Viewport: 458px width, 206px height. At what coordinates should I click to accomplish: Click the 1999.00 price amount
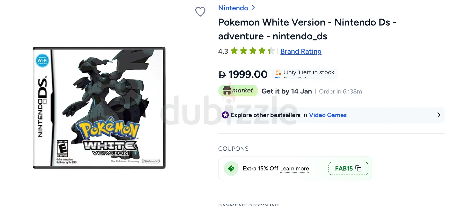pyautogui.click(x=248, y=74)
